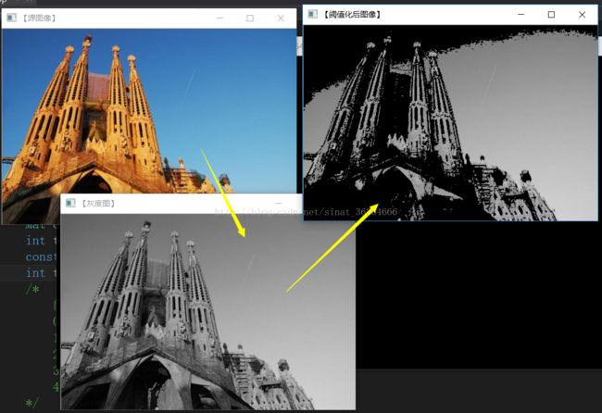Click the '/*' comment opening in code editor

(32, 289)
